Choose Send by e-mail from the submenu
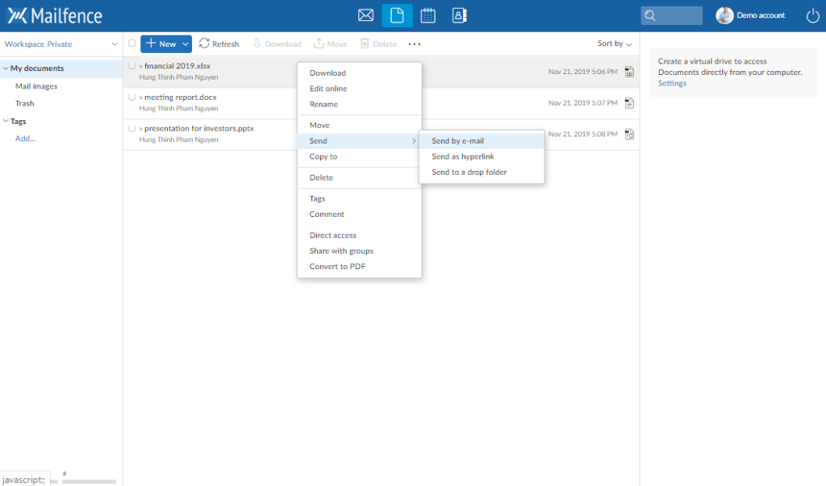Screen dimensions: 826x486 tap(457, 140)
